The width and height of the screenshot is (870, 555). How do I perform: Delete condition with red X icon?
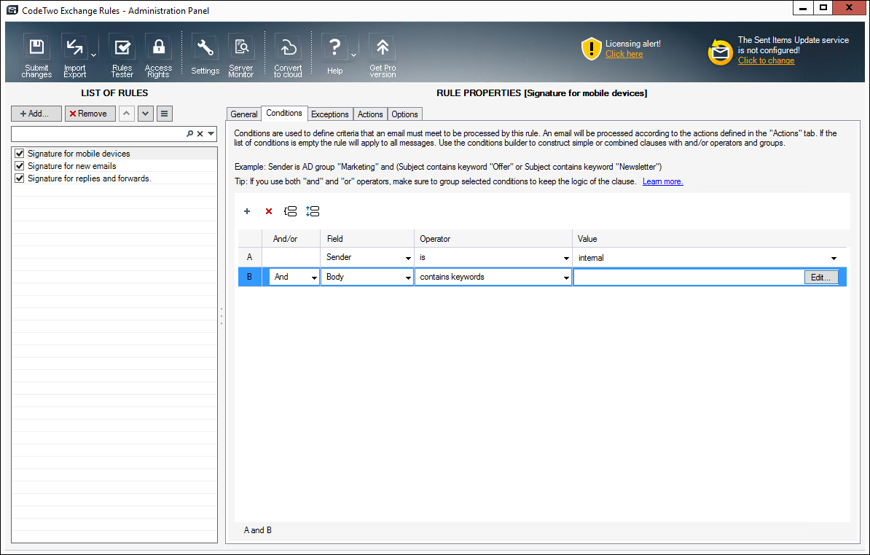click(x=269, y=211)
